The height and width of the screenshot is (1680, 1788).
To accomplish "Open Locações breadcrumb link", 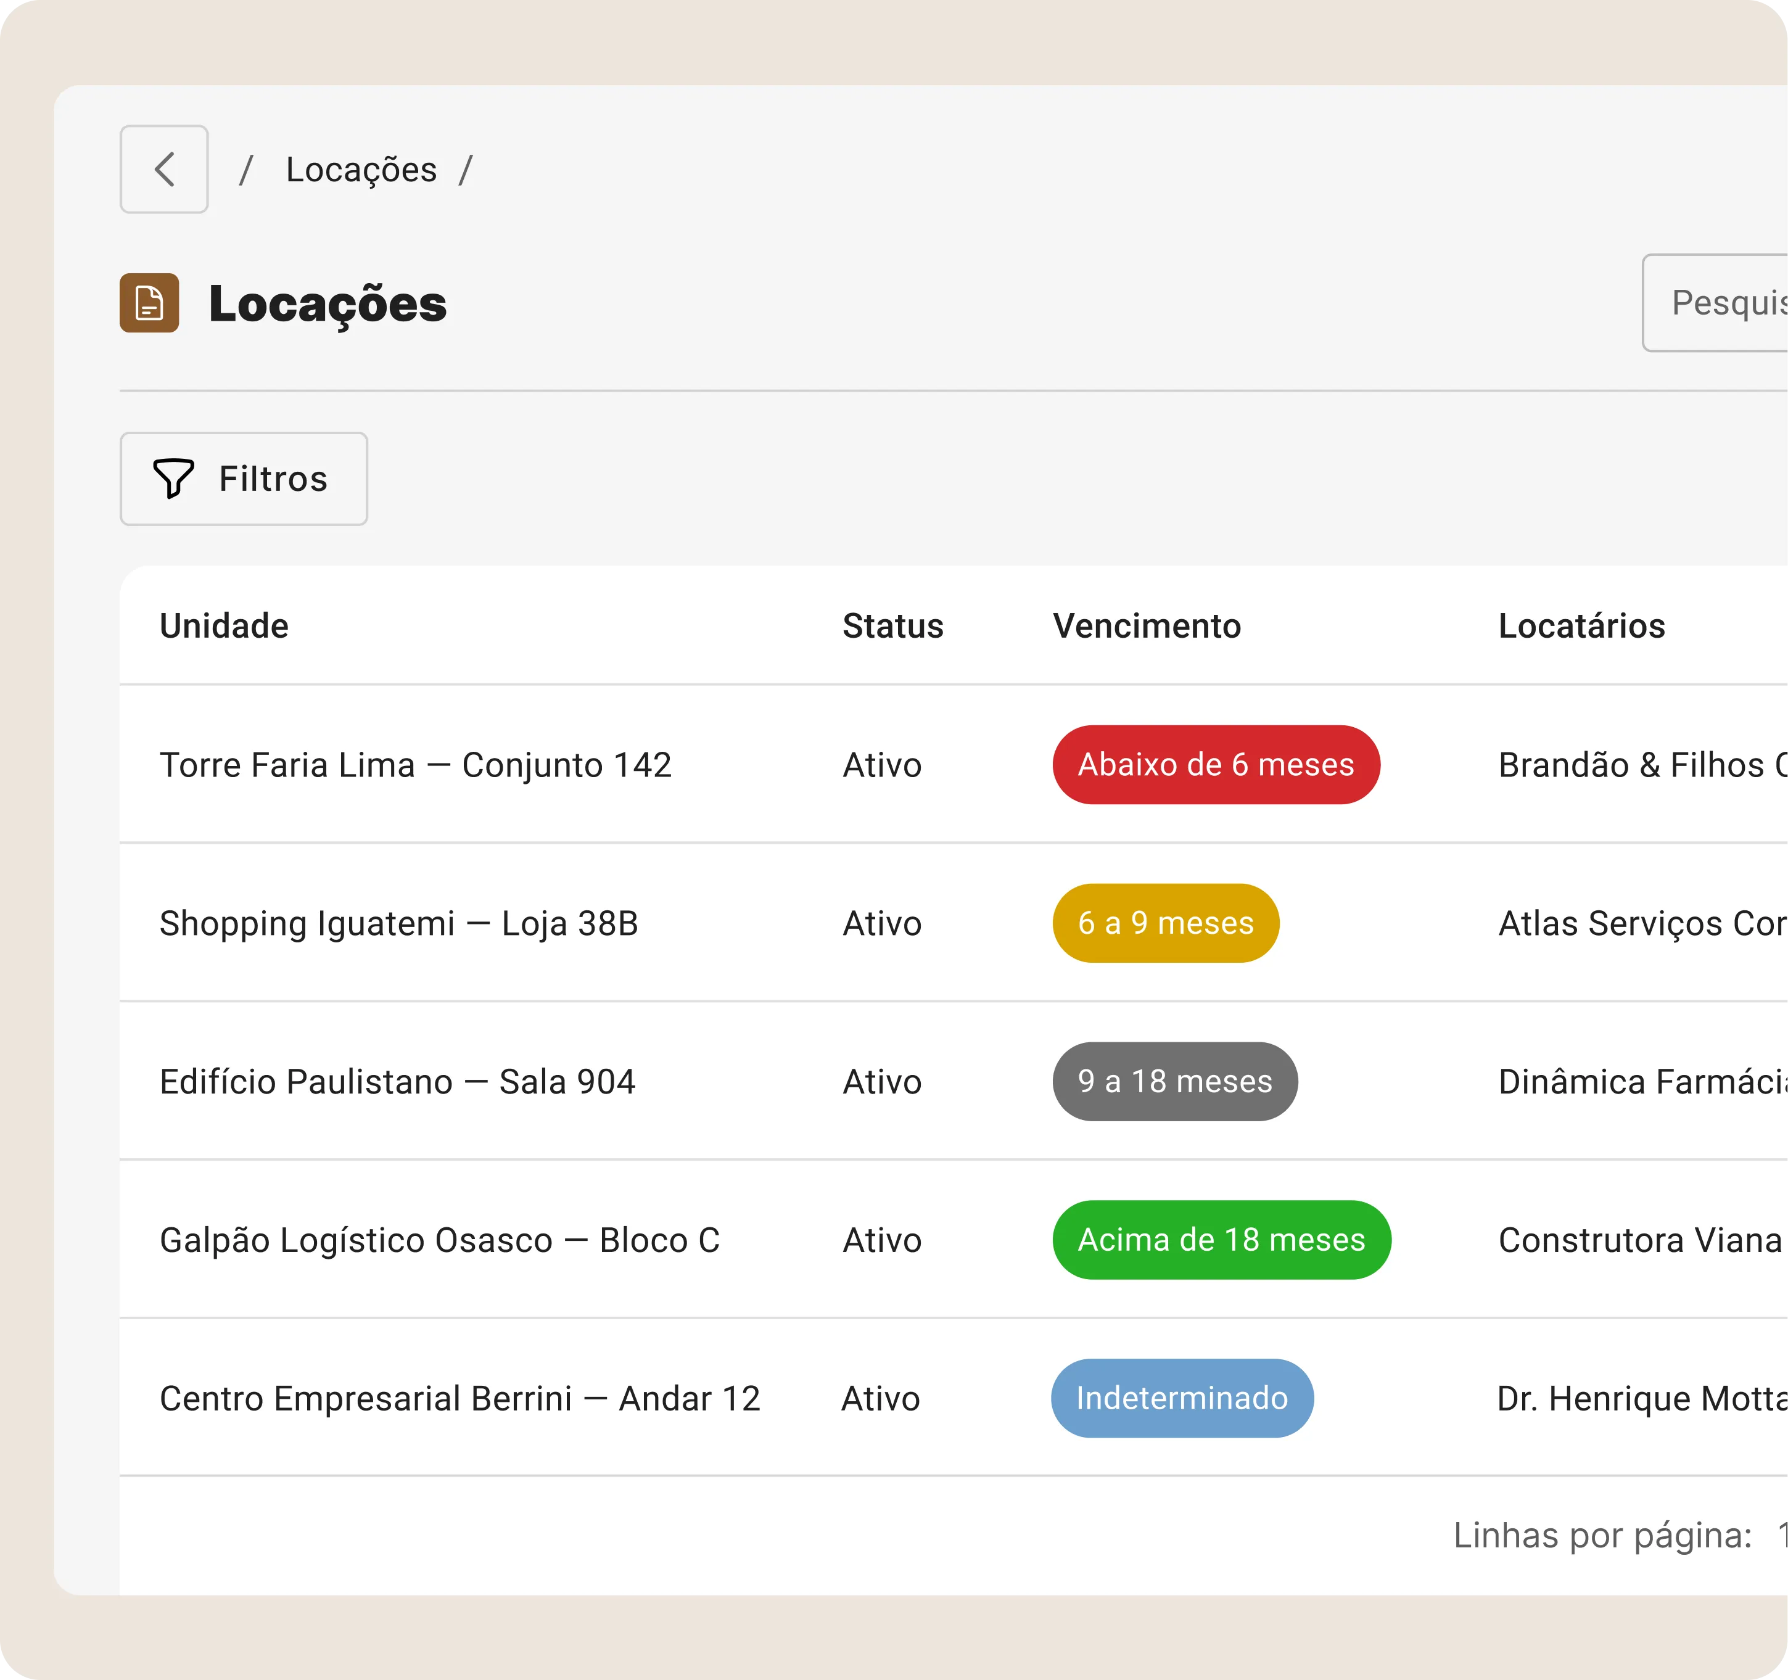I will point(361,170).
